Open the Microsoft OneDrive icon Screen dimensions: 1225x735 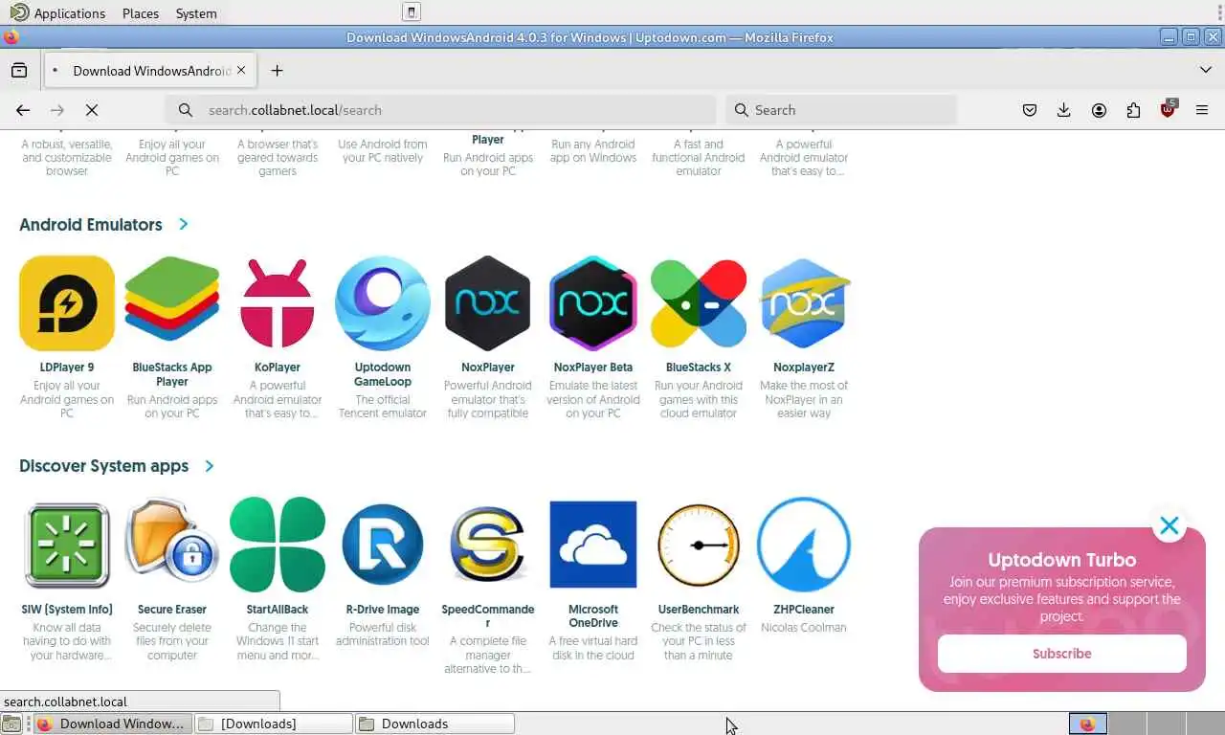tap(593, 545)
